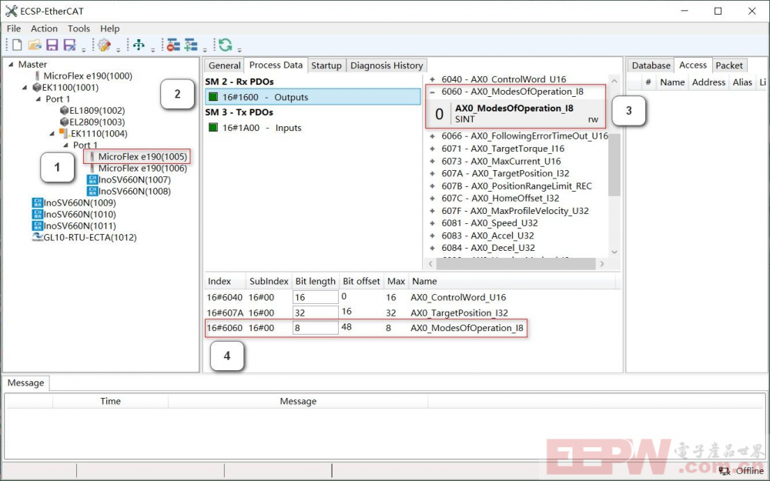Switch to the Database tab
This screenshot has width=770, height=481.
pyautogui.click(x=651, y=65)
